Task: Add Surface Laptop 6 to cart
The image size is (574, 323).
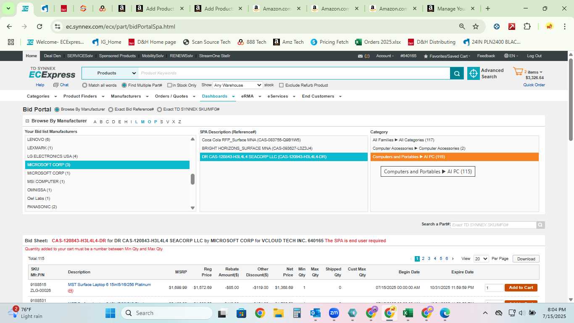Action: 521,288
